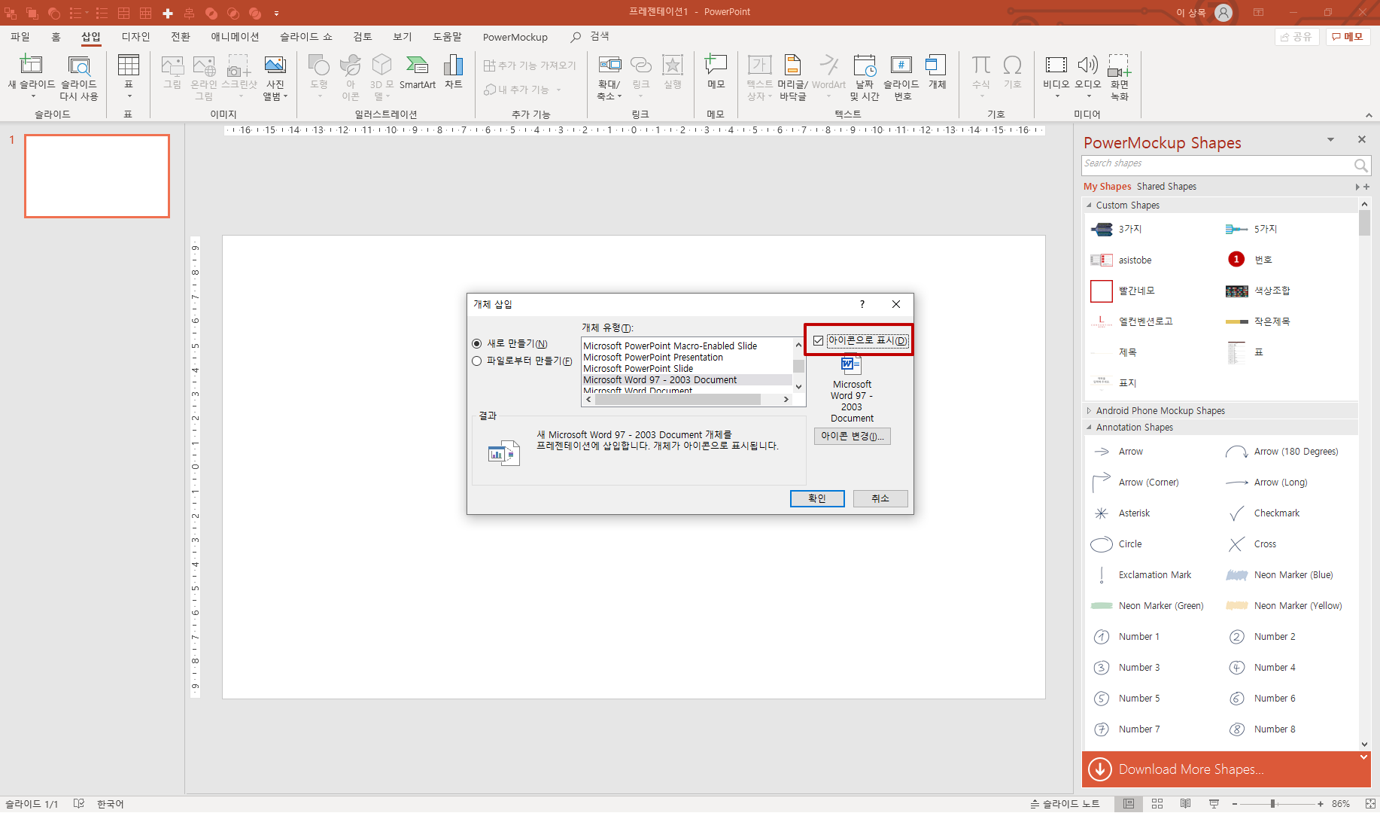Open the 애니메이션 tab
Viewport: 1380px width, 813px height.
(235, 37)
